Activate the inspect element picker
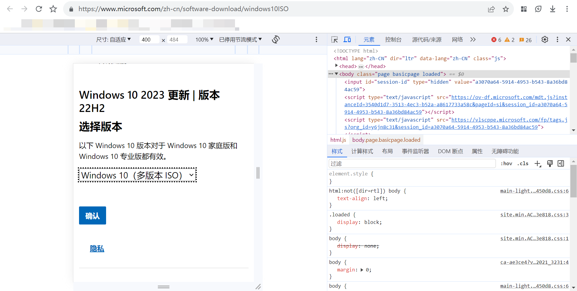Image resolution: width=577 pixels, height=291 pixels. tap(334, 40)
